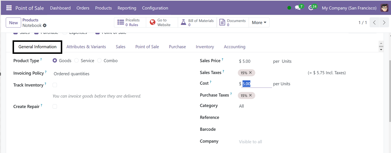391x153 pixels.
Task: Switch to the Purchase tab
Action: point(177,47)
